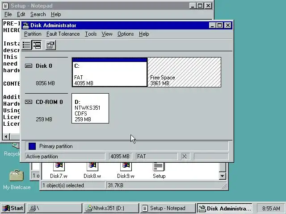Select the C: FAT 4095 MB partition
This screenshot has height=214, width=286.
[x=109, y=72]
